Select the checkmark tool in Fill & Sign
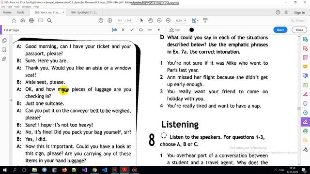Image resolution: width=310 pixels, height=174 pixels. click(132, 30)
